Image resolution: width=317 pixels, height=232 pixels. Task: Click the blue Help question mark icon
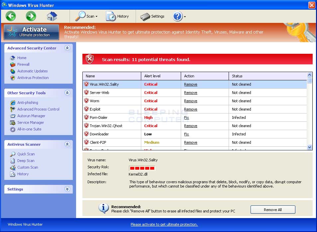coord(178,16)
